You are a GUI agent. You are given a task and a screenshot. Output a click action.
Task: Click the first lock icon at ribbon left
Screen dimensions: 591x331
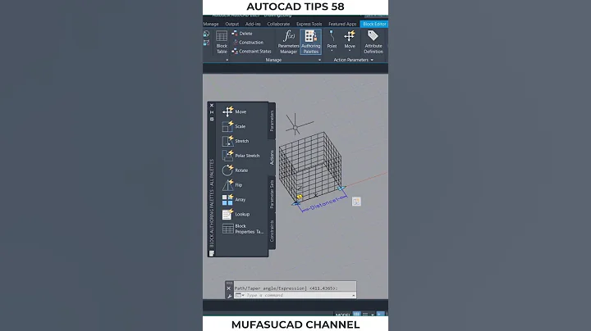[x=206, y=34]
